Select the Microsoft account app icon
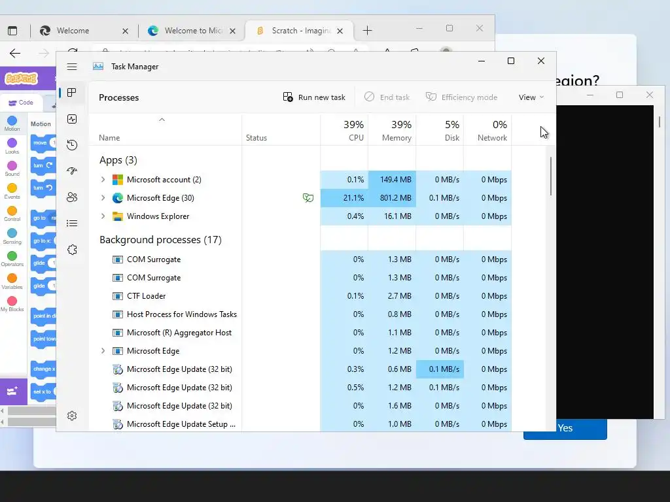 tap(118, 180)
